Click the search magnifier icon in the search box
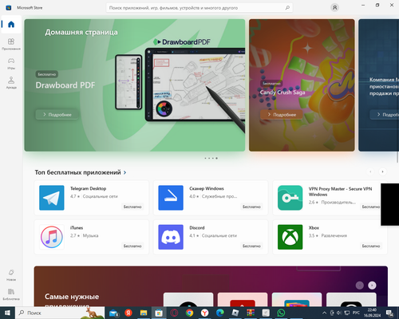The image size is (399, 319). pos(287,8)
